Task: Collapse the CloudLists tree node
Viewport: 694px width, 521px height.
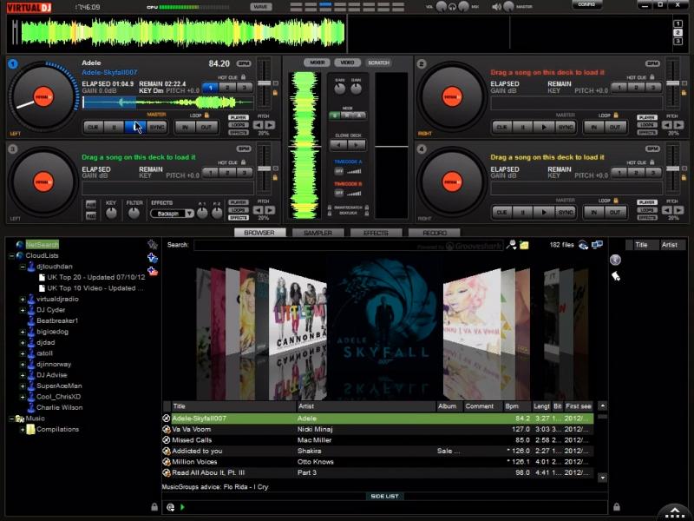Action: tap(11, 255)
